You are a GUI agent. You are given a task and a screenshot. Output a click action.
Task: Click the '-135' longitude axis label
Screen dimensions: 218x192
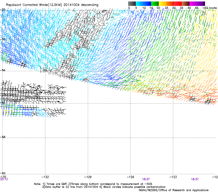tap(3, 177)
